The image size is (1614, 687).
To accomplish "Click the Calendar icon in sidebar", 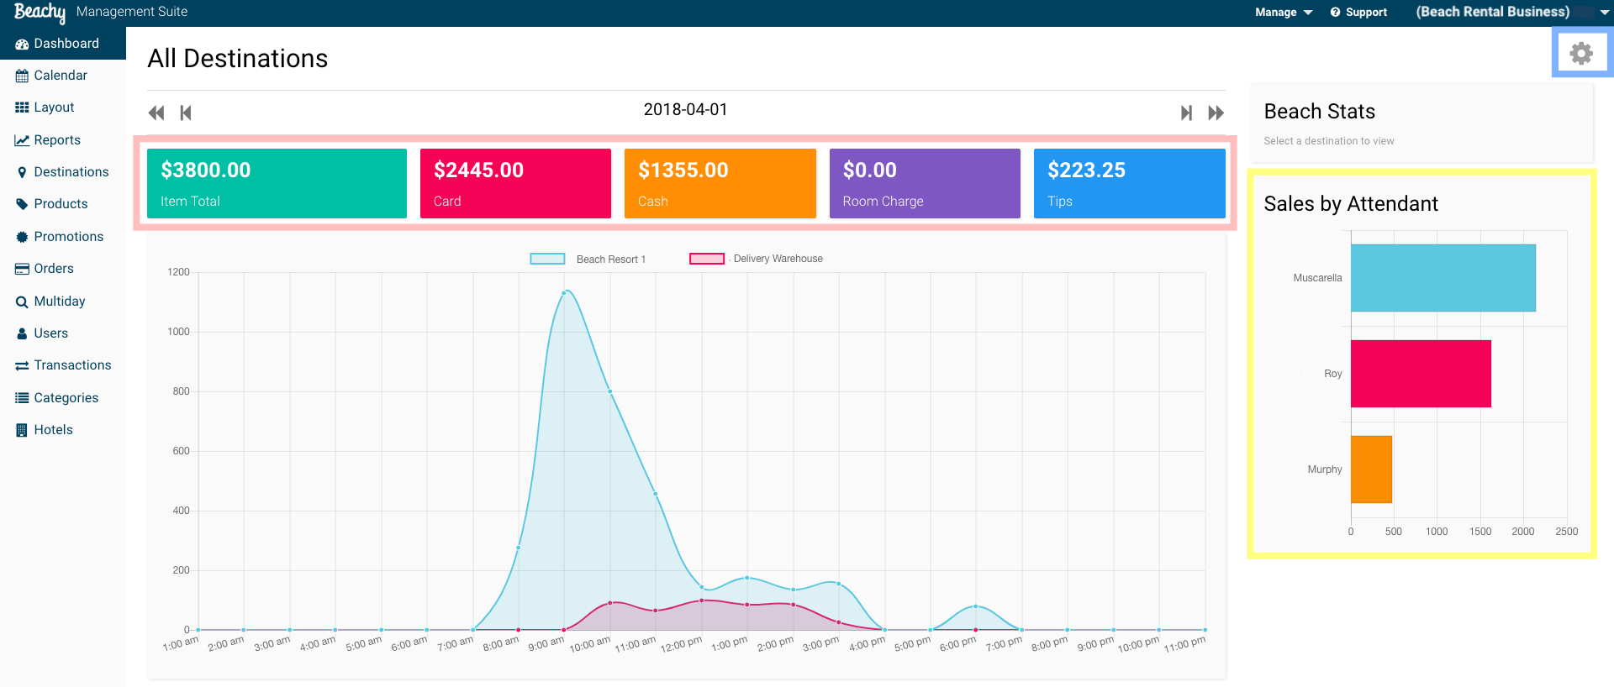I will [x=22, y=76].
